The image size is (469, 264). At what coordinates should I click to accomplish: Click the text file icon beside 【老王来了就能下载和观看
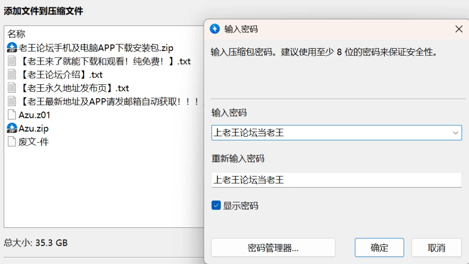point(12,61)
